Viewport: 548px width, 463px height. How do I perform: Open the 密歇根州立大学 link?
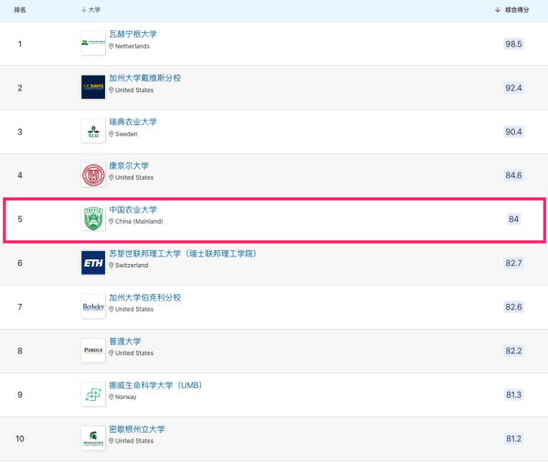[x=137, y=429]
